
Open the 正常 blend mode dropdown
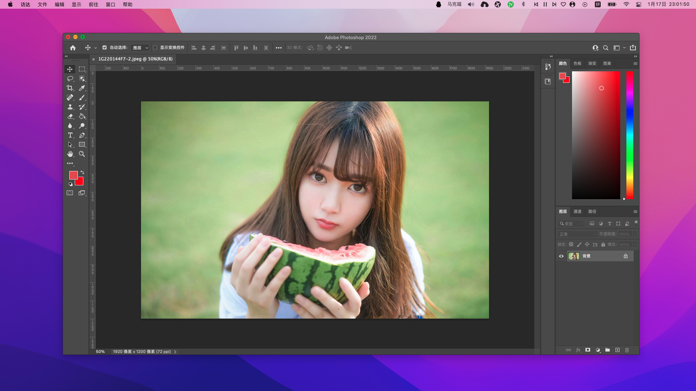click(577, 234)
